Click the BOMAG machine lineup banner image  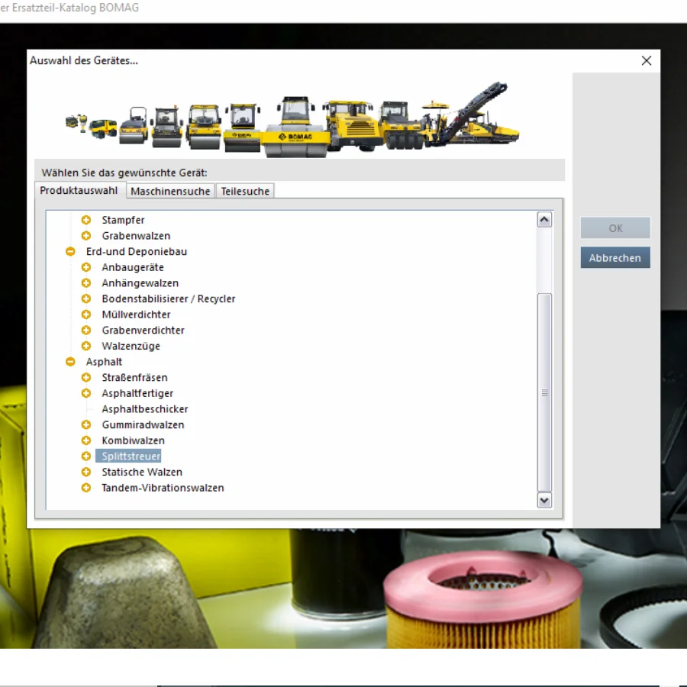(292, 119)
